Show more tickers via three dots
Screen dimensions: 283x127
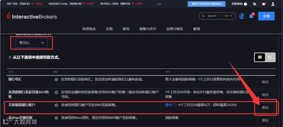159,4
